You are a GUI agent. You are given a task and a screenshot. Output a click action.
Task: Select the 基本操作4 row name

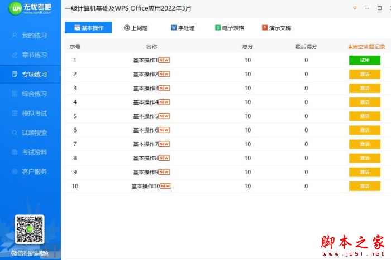tap(145, 102)
